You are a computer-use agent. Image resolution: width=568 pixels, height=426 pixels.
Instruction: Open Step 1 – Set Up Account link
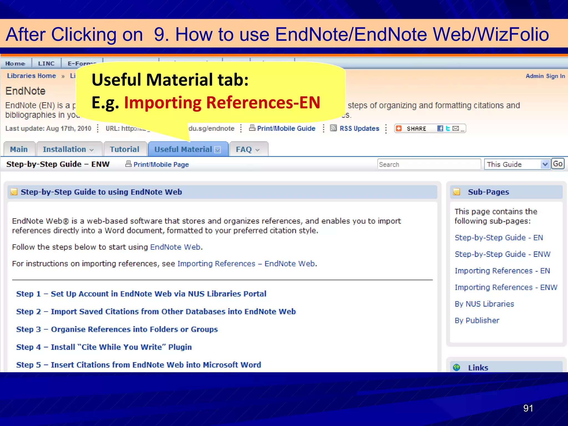pos(141,294)
